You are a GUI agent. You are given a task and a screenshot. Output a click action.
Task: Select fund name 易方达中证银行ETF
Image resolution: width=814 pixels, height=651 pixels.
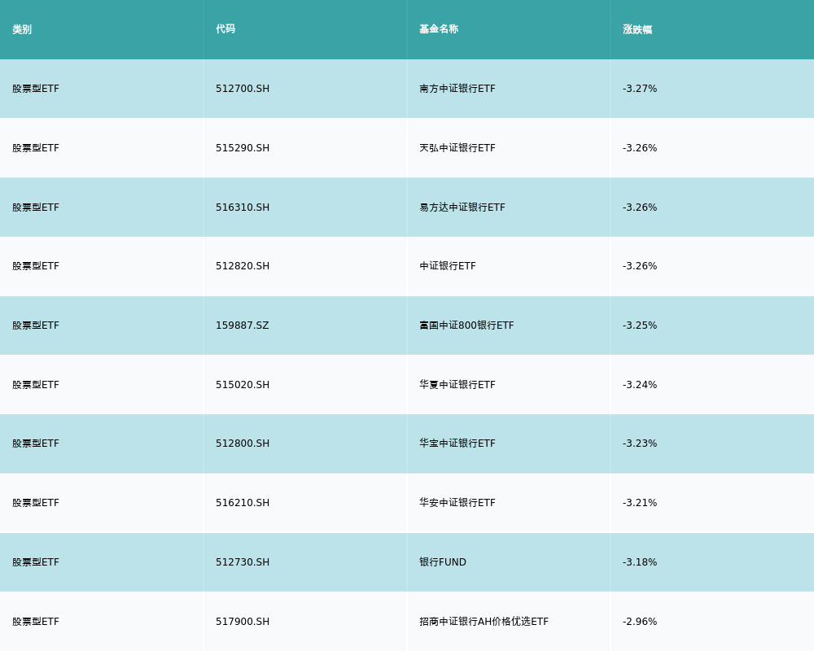point(462,208)
